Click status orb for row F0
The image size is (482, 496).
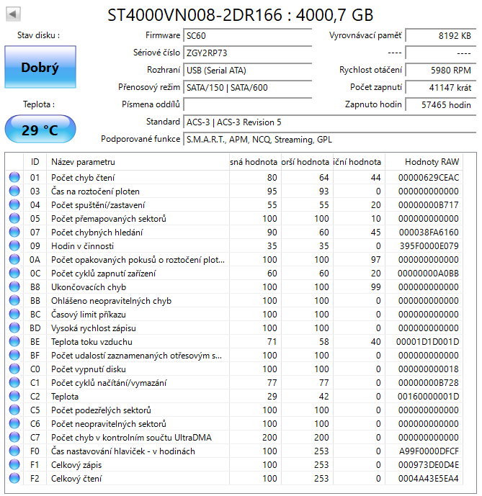point(14,451)
